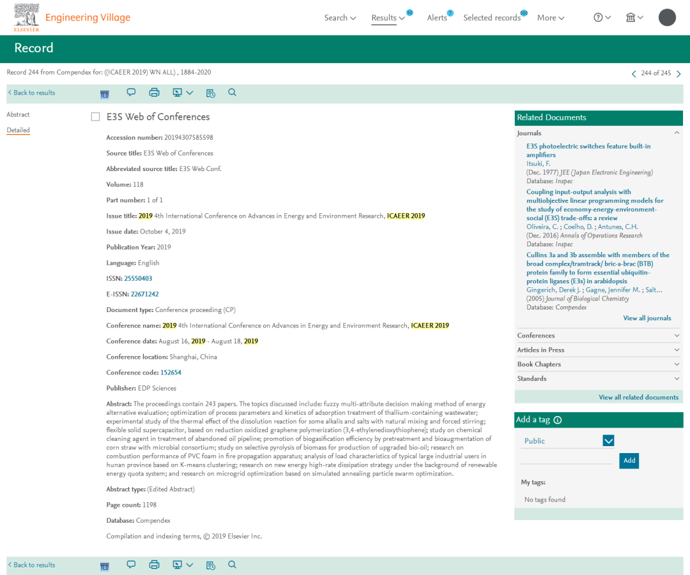Click author Oliveira, C. link
Screen dimensions: 690x575
(542, 227)
